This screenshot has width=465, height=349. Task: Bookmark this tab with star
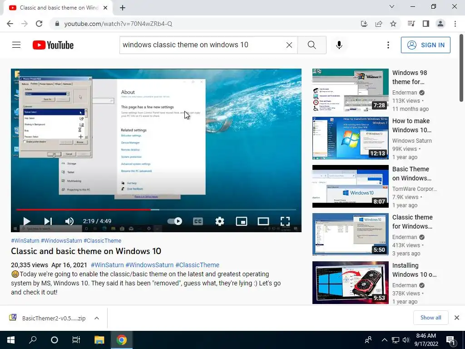(x=393, y=24)
